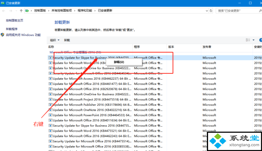The height and width of the screenshot is (151, 262).
Task: Open help with the question mark icon
Action: point(261,40)
